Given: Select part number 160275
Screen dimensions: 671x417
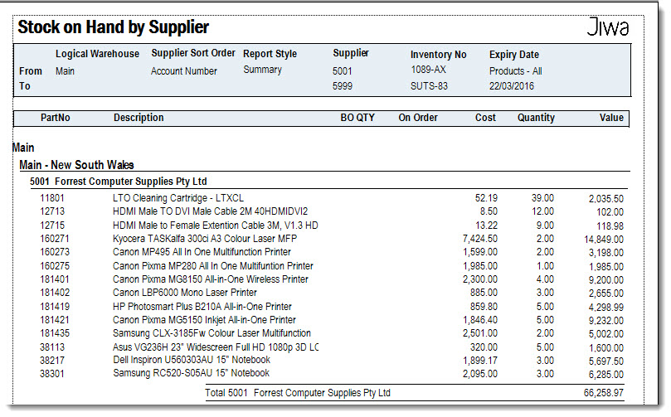Looking at the screenshot, I should tap(55, 266).
